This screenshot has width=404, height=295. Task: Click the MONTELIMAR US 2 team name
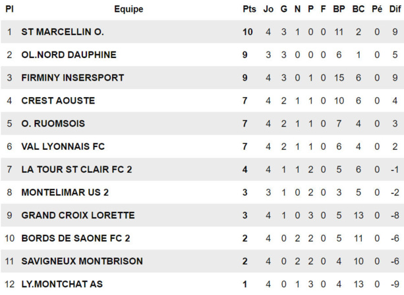(x=65, y=192)
